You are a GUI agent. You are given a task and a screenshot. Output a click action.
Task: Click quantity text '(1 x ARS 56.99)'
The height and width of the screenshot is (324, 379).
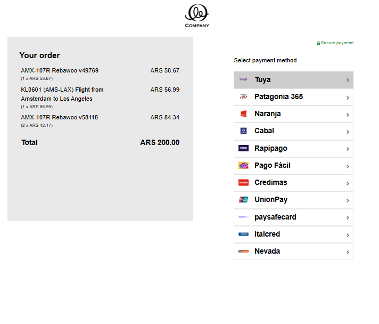point(37,107)
